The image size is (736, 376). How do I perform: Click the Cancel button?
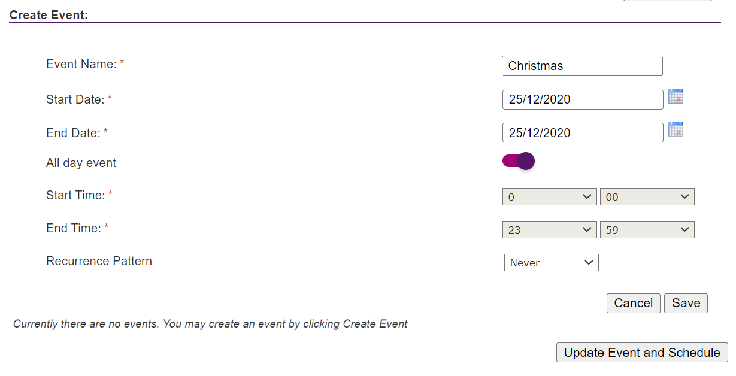pyautogui.click(x=633, y=303)
